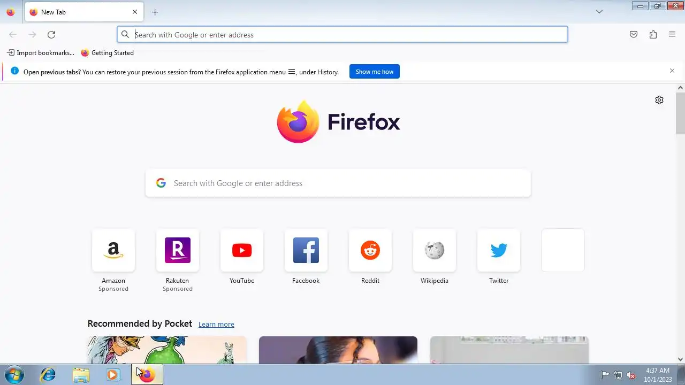Launch Internet Explorer from taskbar

[48, 375]
